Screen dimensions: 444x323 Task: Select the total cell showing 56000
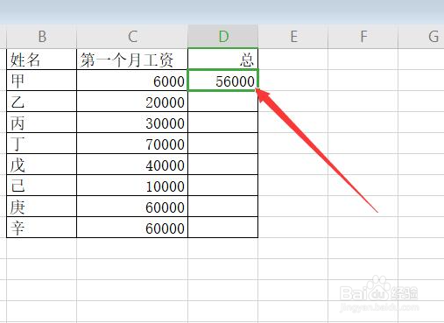point(223,81)
